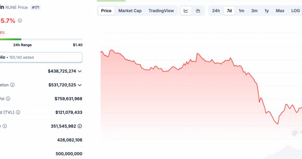Click the RUNE Price heading text

[16, 8]
